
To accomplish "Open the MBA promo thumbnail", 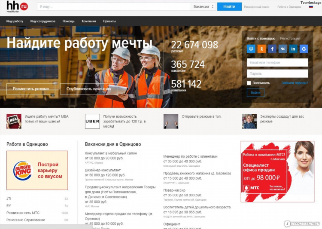I will pyautogui.click(x=14, y=121).
